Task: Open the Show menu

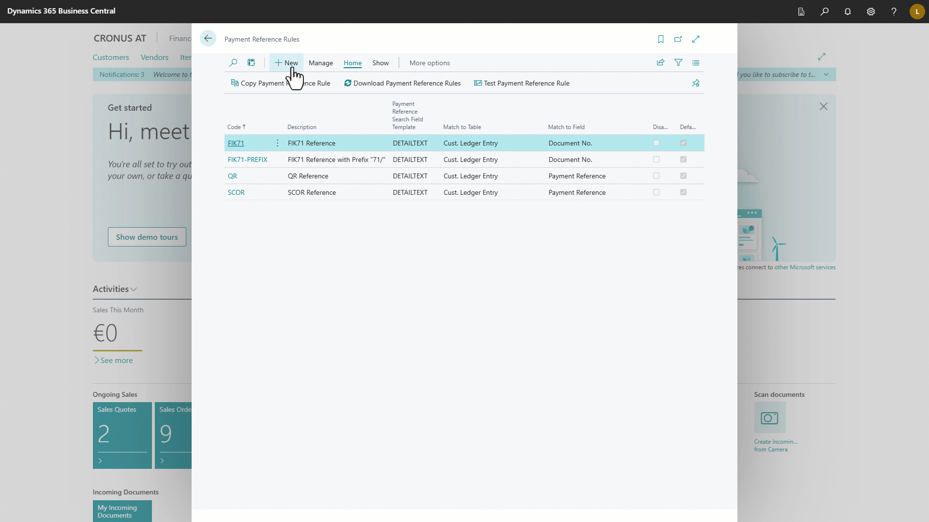Action: click(380, 63)
